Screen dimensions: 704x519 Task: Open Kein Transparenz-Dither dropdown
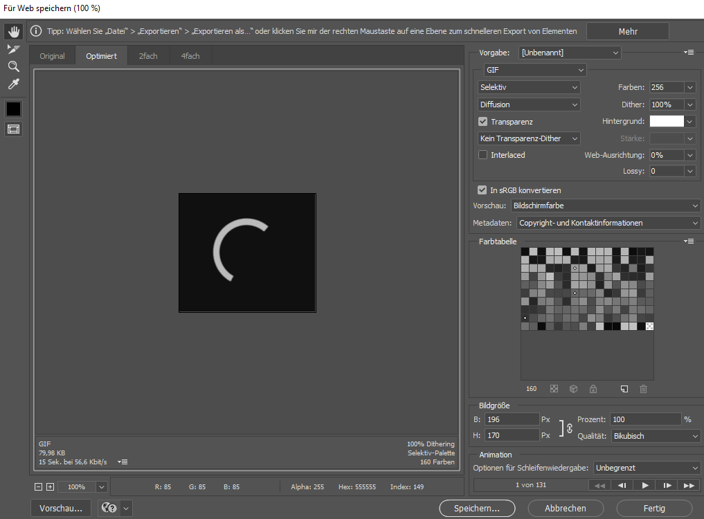coord(529,138)
